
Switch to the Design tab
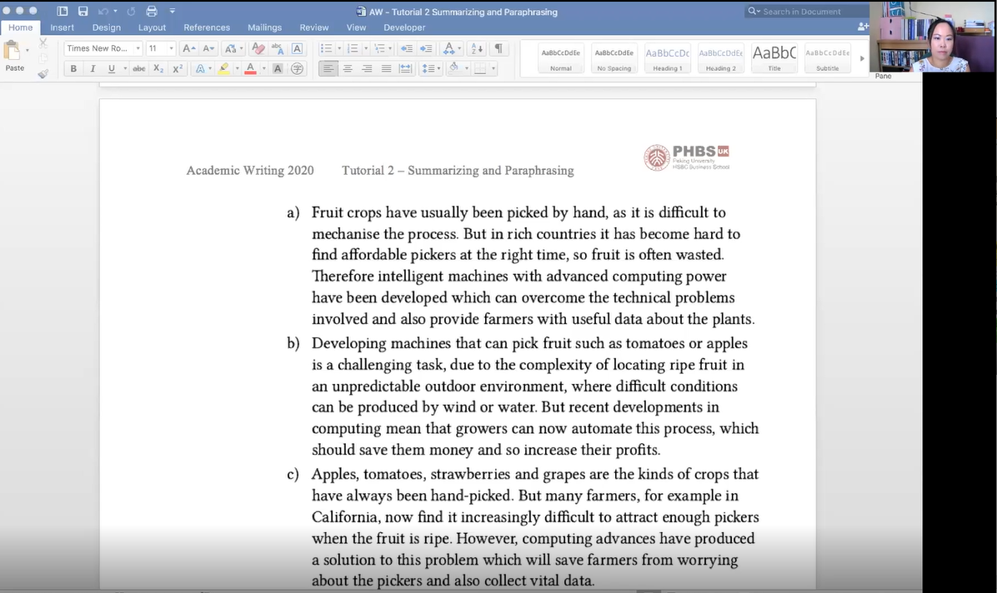pyautogui.click(x=106, y=27)
